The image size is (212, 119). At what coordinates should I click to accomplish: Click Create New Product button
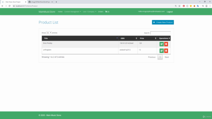pyautogui.click(x=163, y=22)
